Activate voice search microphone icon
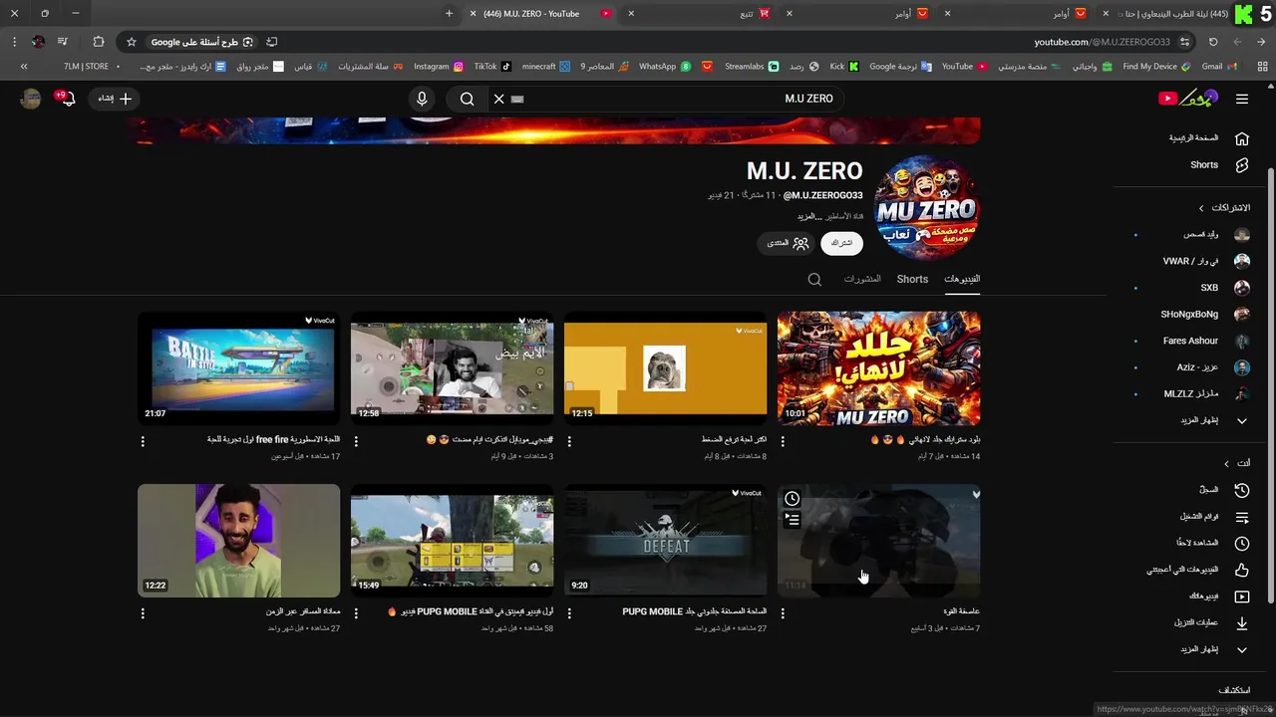 pos(422,99)
